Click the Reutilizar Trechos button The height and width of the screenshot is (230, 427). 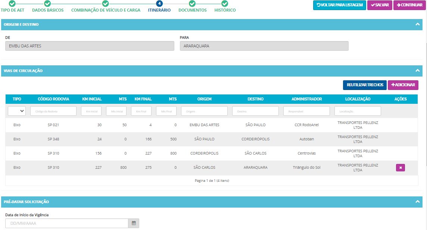(365, 85)
